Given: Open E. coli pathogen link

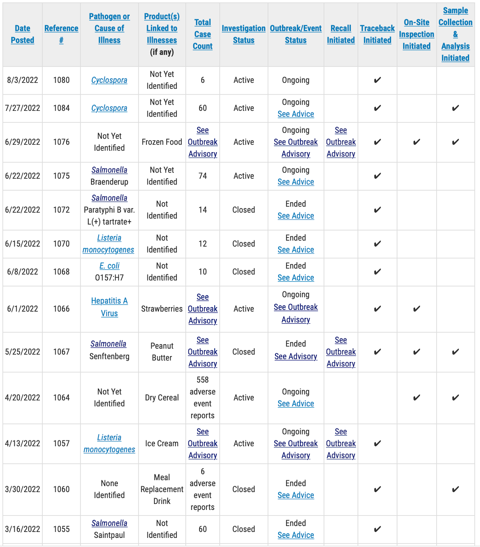Looking at the screenshot, I should click(x=109, y=266).
